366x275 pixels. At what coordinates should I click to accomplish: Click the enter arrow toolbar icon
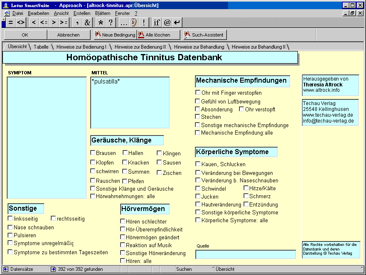pyautogui.click(x=177, y=23)
